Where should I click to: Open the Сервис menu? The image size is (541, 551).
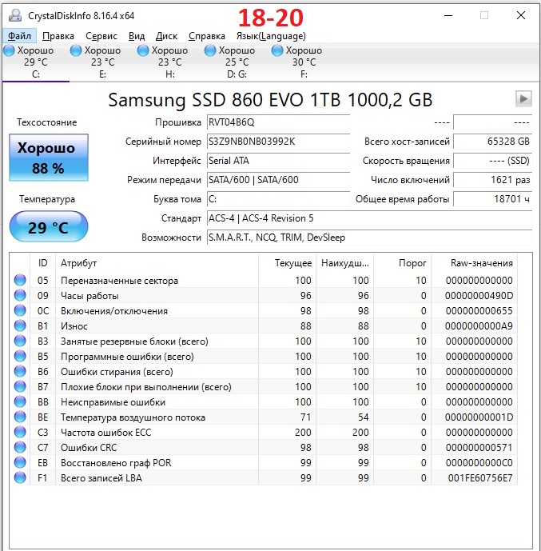point(101,36)
